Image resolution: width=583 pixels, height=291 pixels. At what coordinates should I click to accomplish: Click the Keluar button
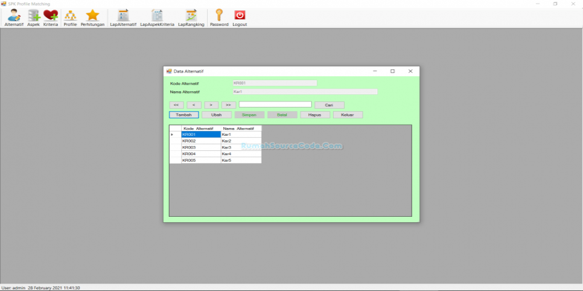(x=348, y=115)
